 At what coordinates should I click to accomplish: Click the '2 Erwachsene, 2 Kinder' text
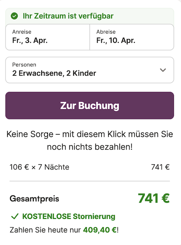pyautogui.click(x=54, y=73)
